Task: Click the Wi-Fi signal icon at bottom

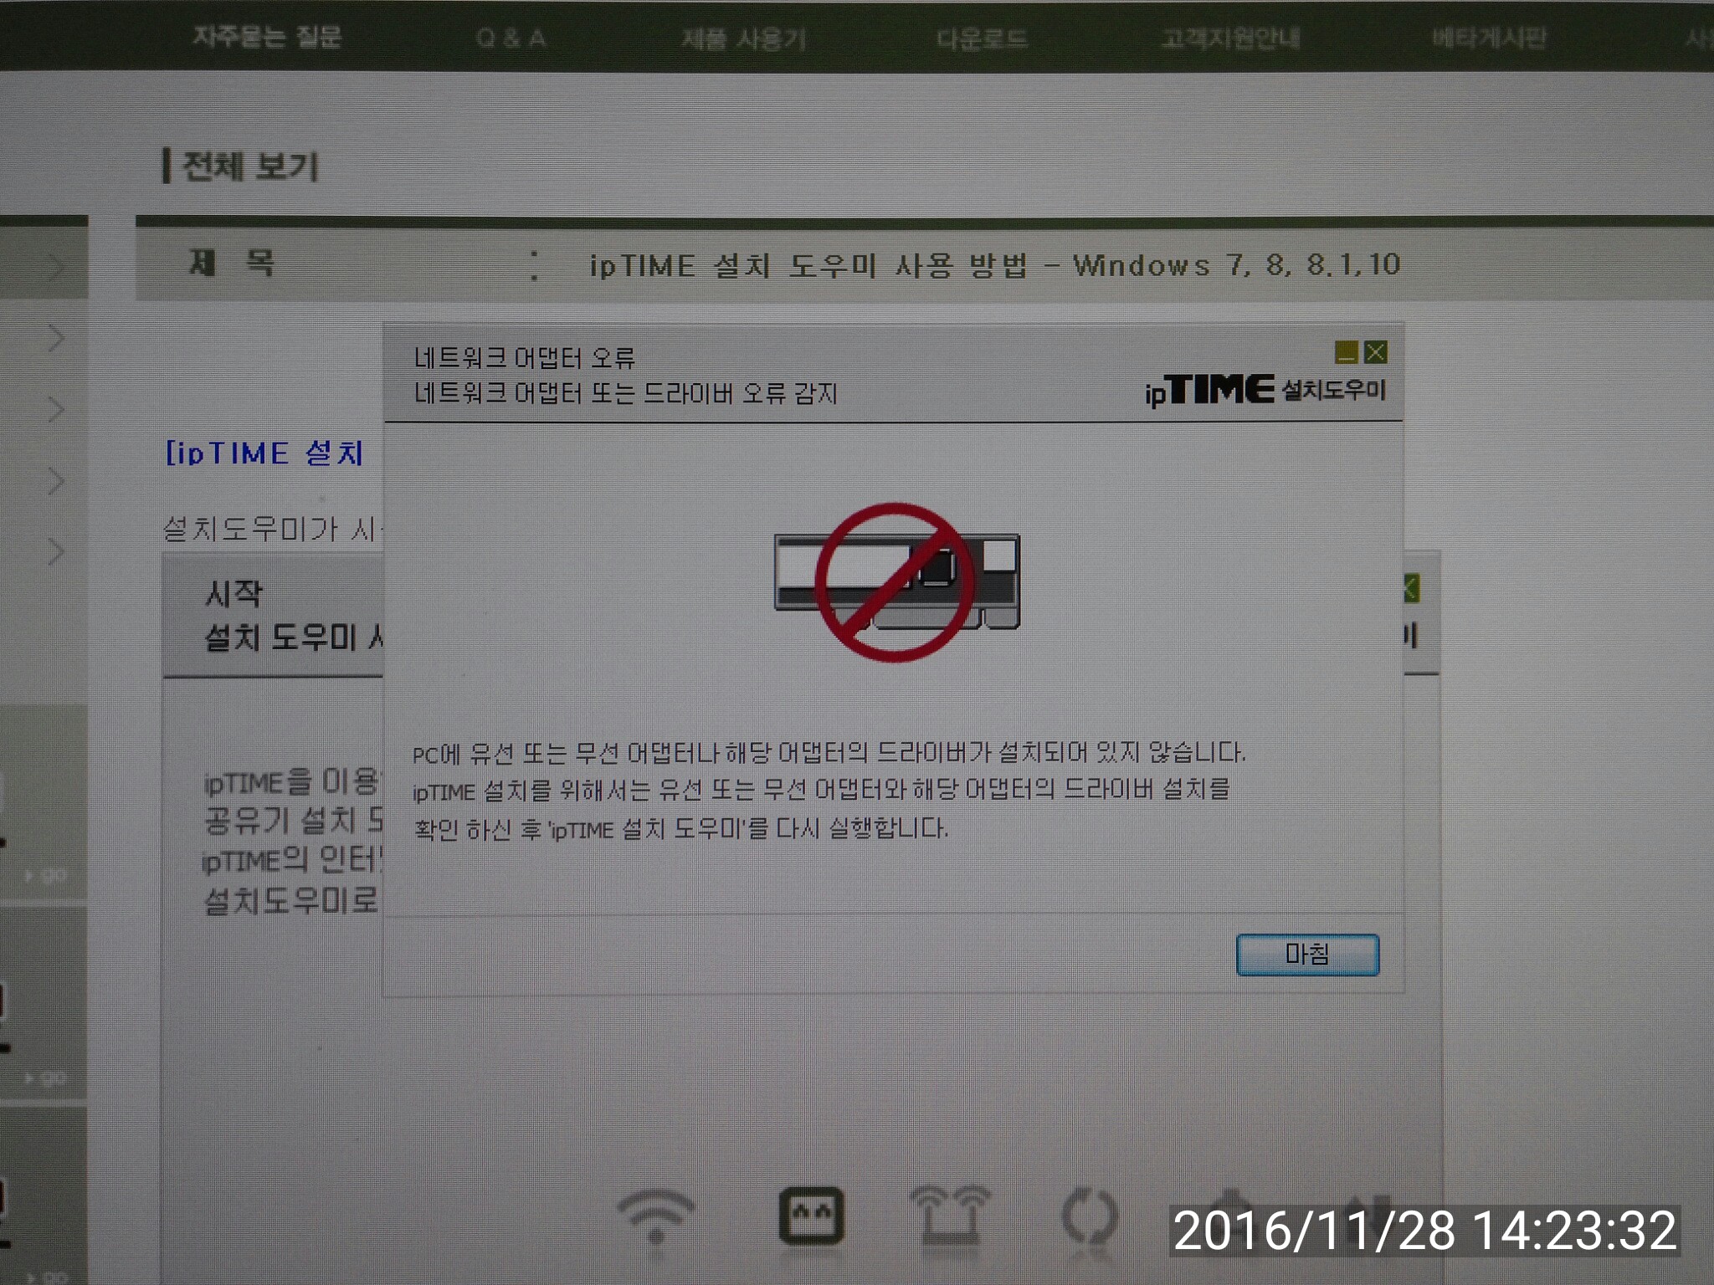Action: pyautogui.click(x=656, y=1218)
